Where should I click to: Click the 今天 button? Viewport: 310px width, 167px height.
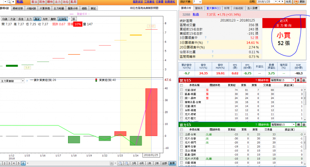(288, 2)
